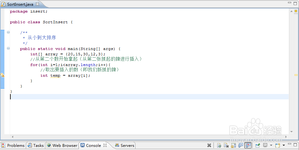Click the Tasks tab checklist icon
The height and width of the screenshot is (150, 299).
click(30, 145)
